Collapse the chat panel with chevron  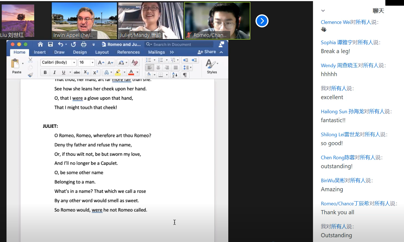(323, 11)
